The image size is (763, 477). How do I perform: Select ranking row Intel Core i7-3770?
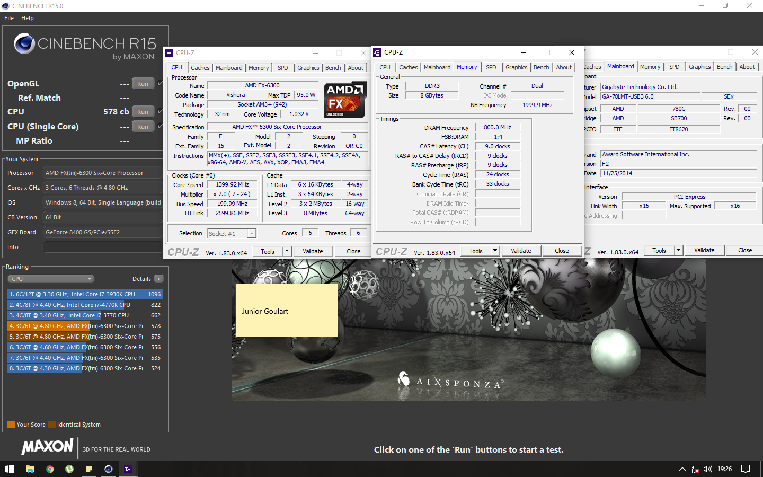[85, 315]
